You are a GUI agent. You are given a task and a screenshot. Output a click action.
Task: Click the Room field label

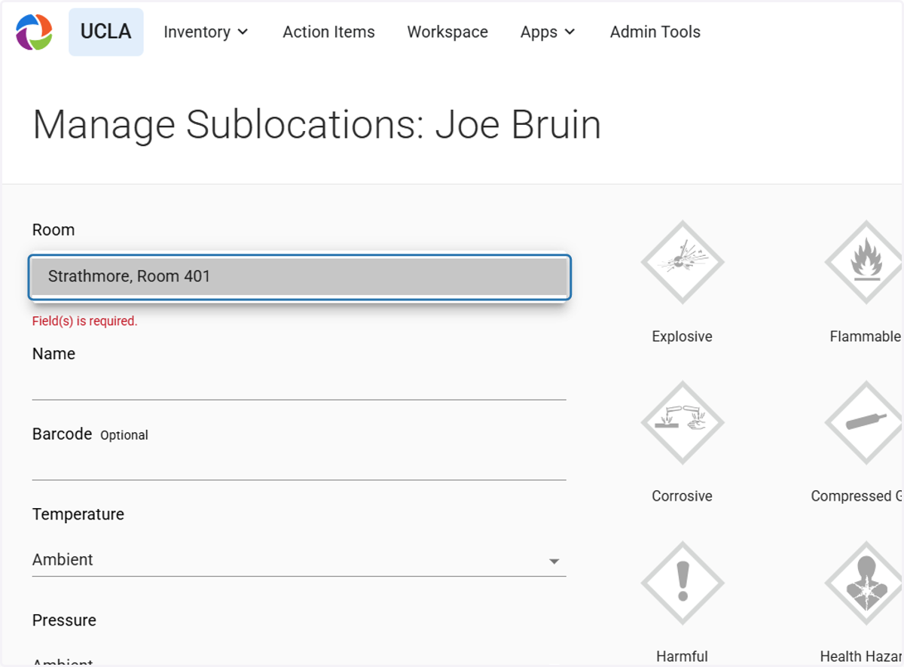point(53,230)
